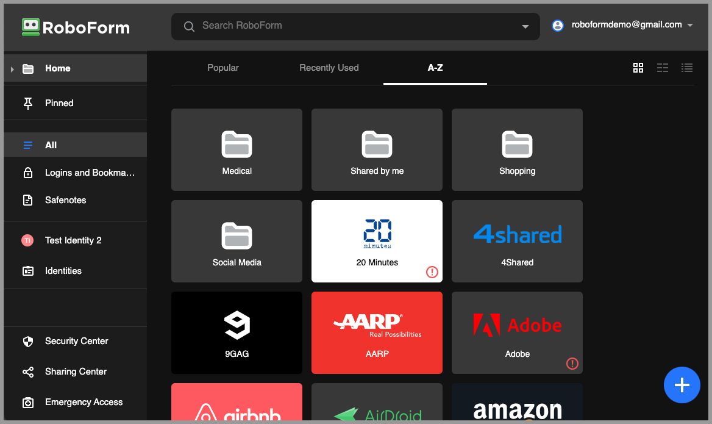Image resolution: width=712 pixels, height=424 pixels.
Task: Switch to the Recently Used tab
Action: coord(329,68)
